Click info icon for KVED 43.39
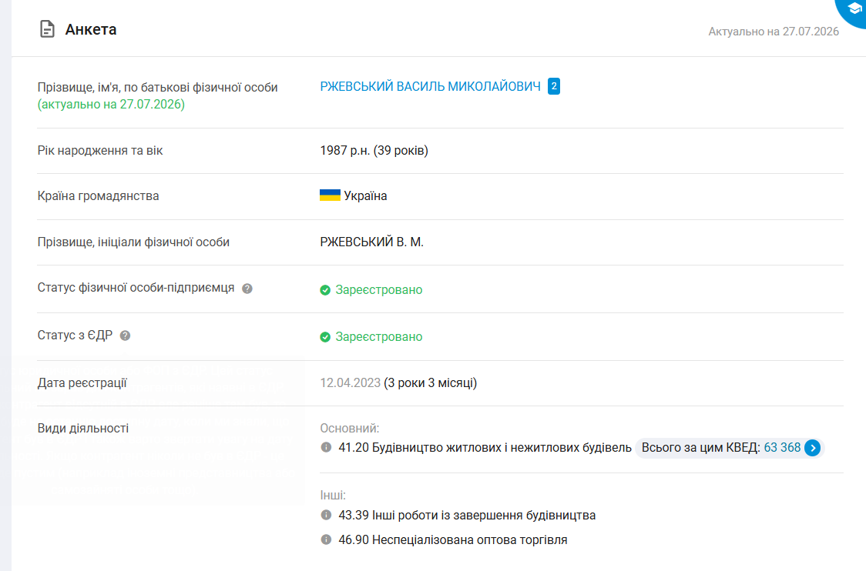 327,515
